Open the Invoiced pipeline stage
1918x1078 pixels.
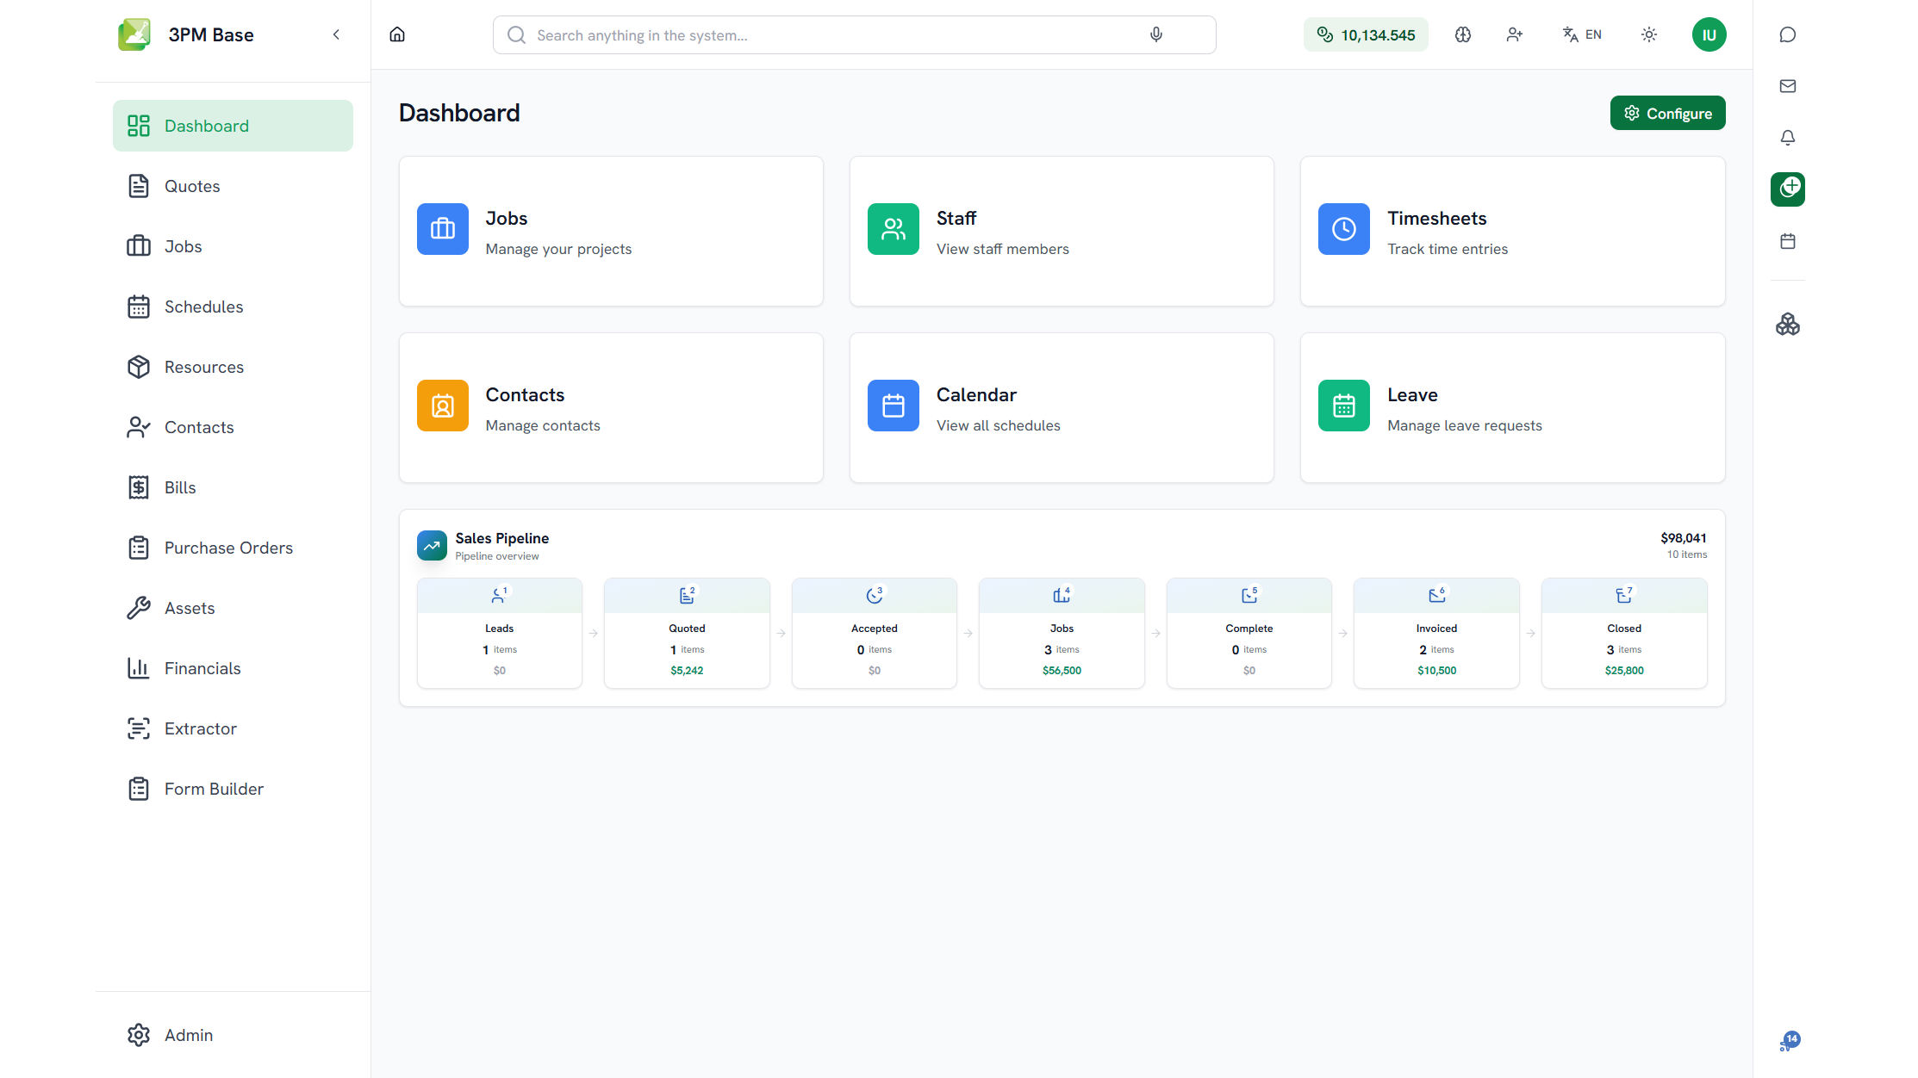click(1436, 633)
